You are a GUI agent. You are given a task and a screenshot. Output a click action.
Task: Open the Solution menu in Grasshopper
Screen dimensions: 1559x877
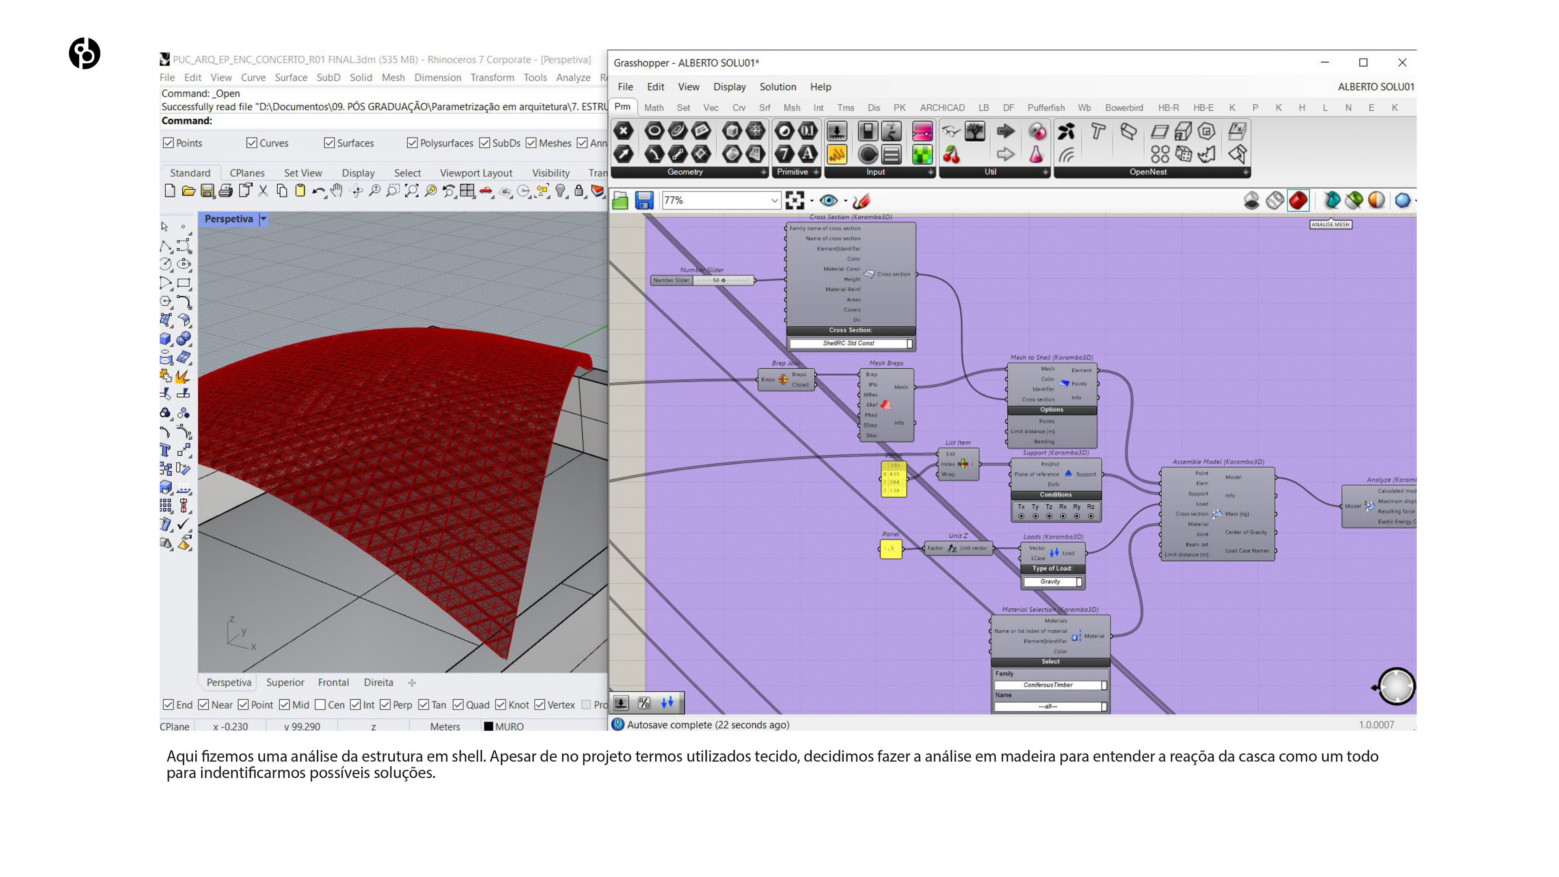(x=778, y=86)
